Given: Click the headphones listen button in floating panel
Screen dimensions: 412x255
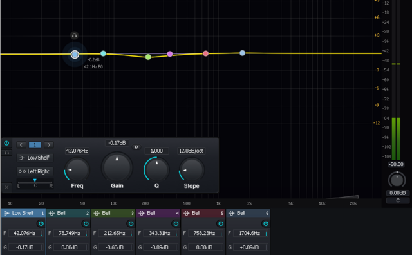Looking at the screenshot, I should coord(6,153).
